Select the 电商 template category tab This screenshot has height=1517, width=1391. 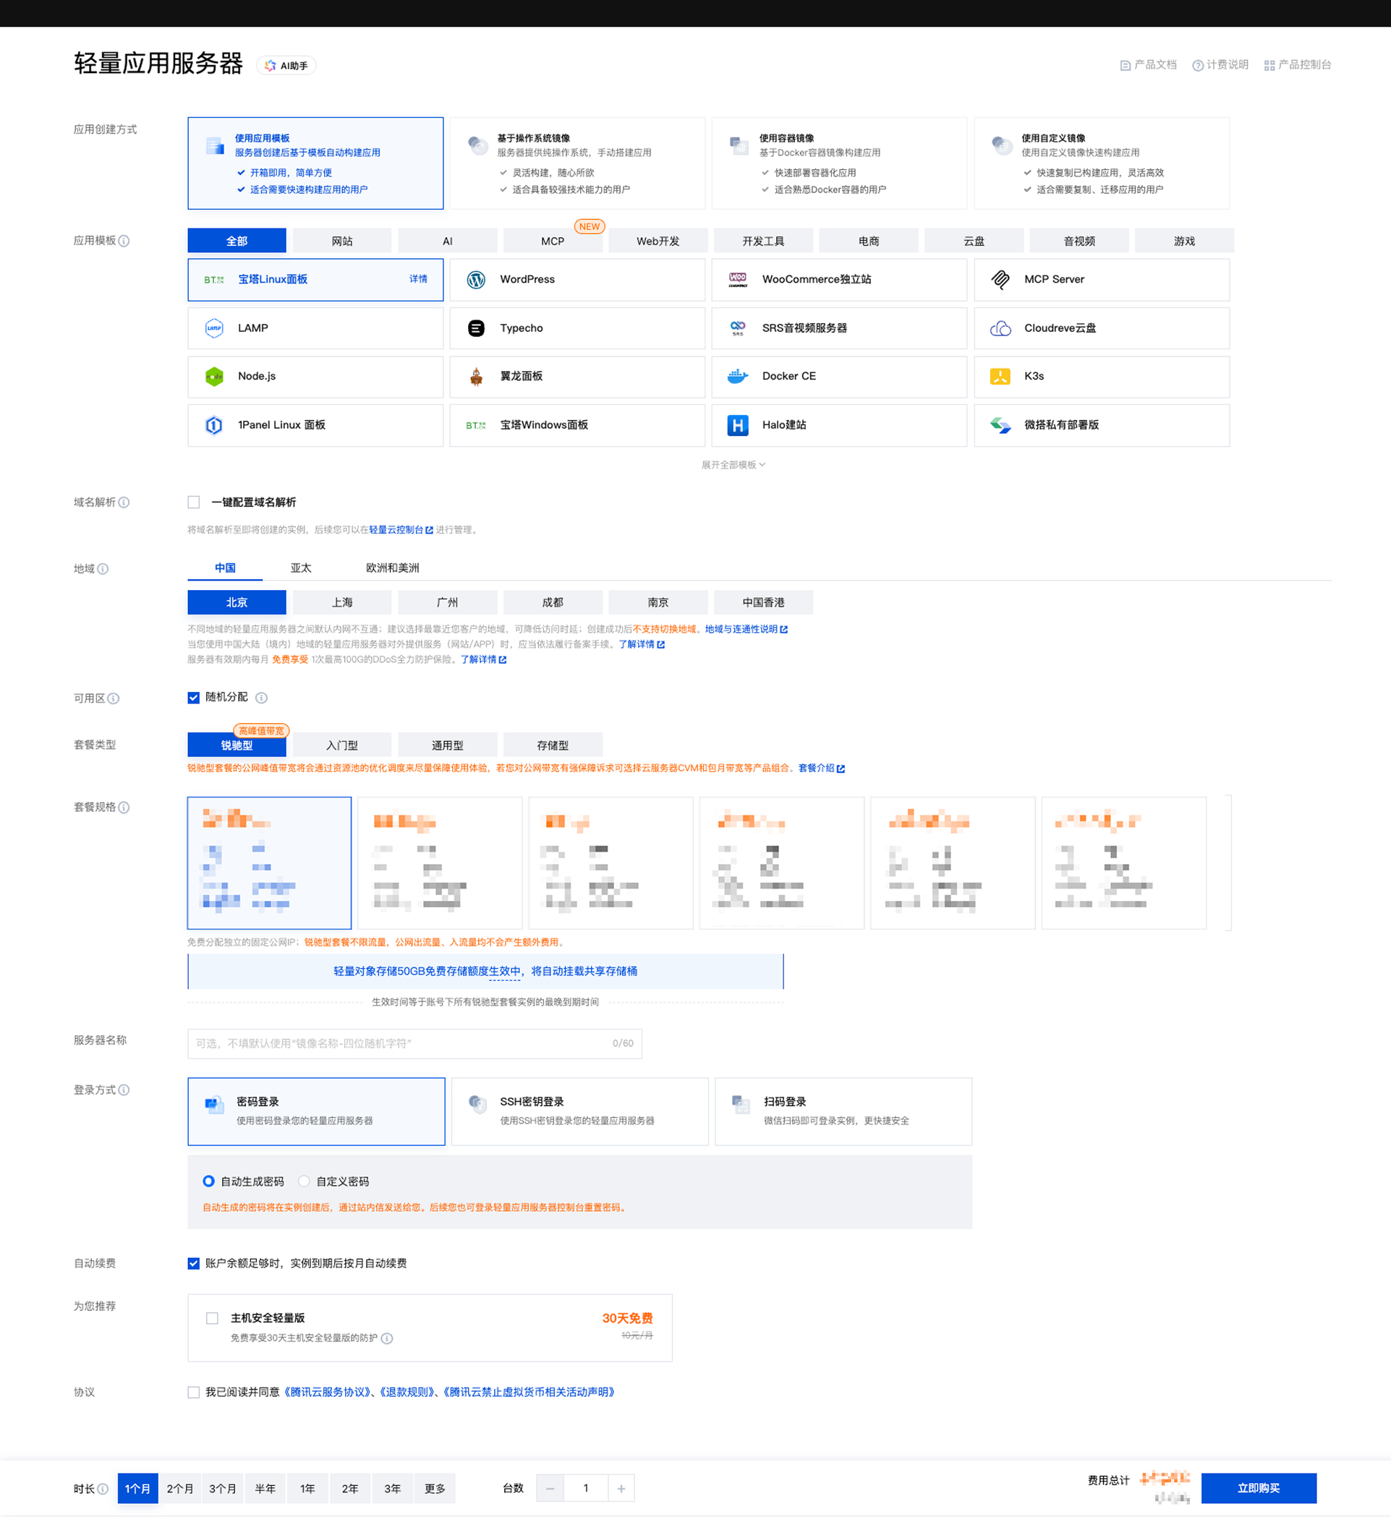(869, 241)
